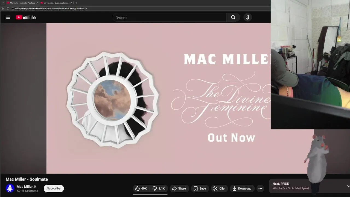The width and height of the screenshot is (350, 197).
Task: Close the Eminem Superman tab
Action: pos(71,3)
